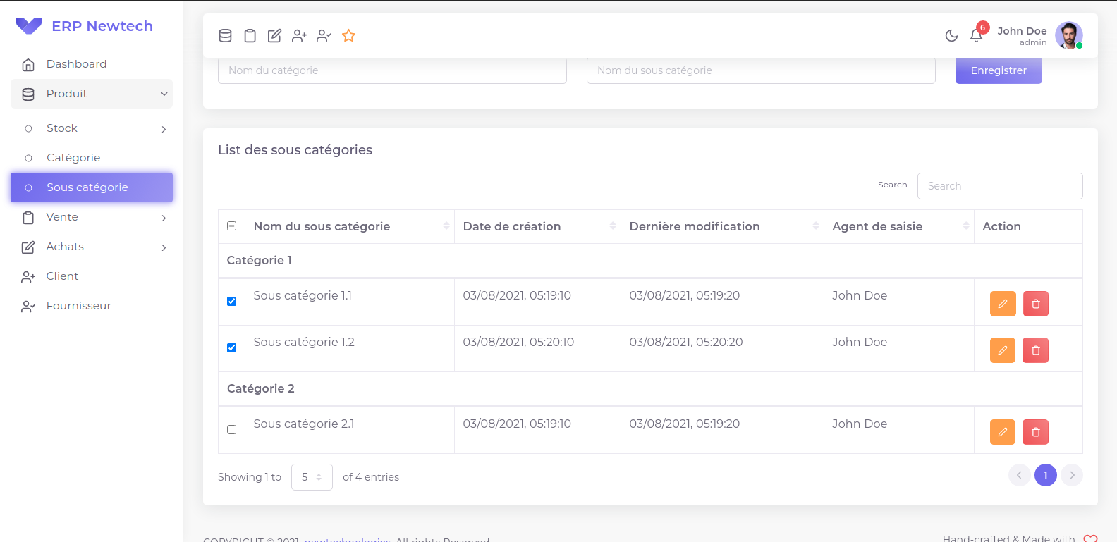Delete Sous catégorie 2.1 with trash icon

(1035, 432)
